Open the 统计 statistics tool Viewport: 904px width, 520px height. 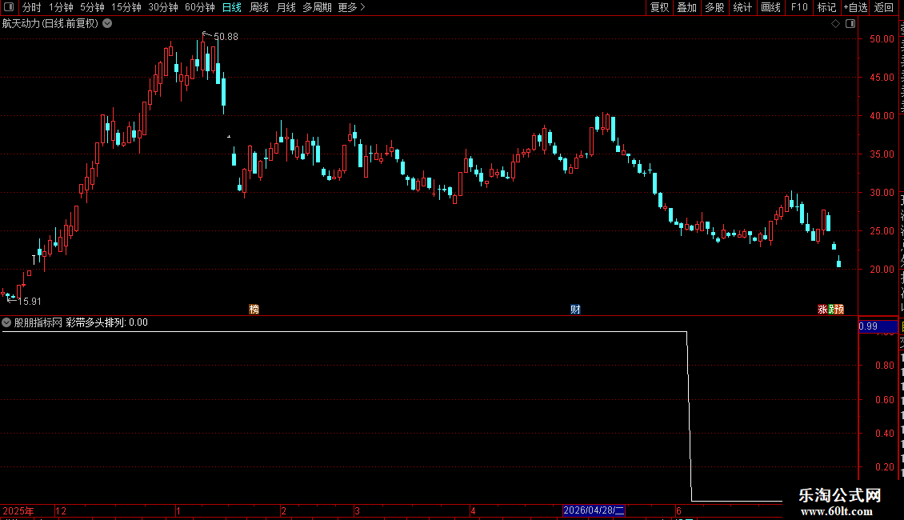(x=742, y=7)
